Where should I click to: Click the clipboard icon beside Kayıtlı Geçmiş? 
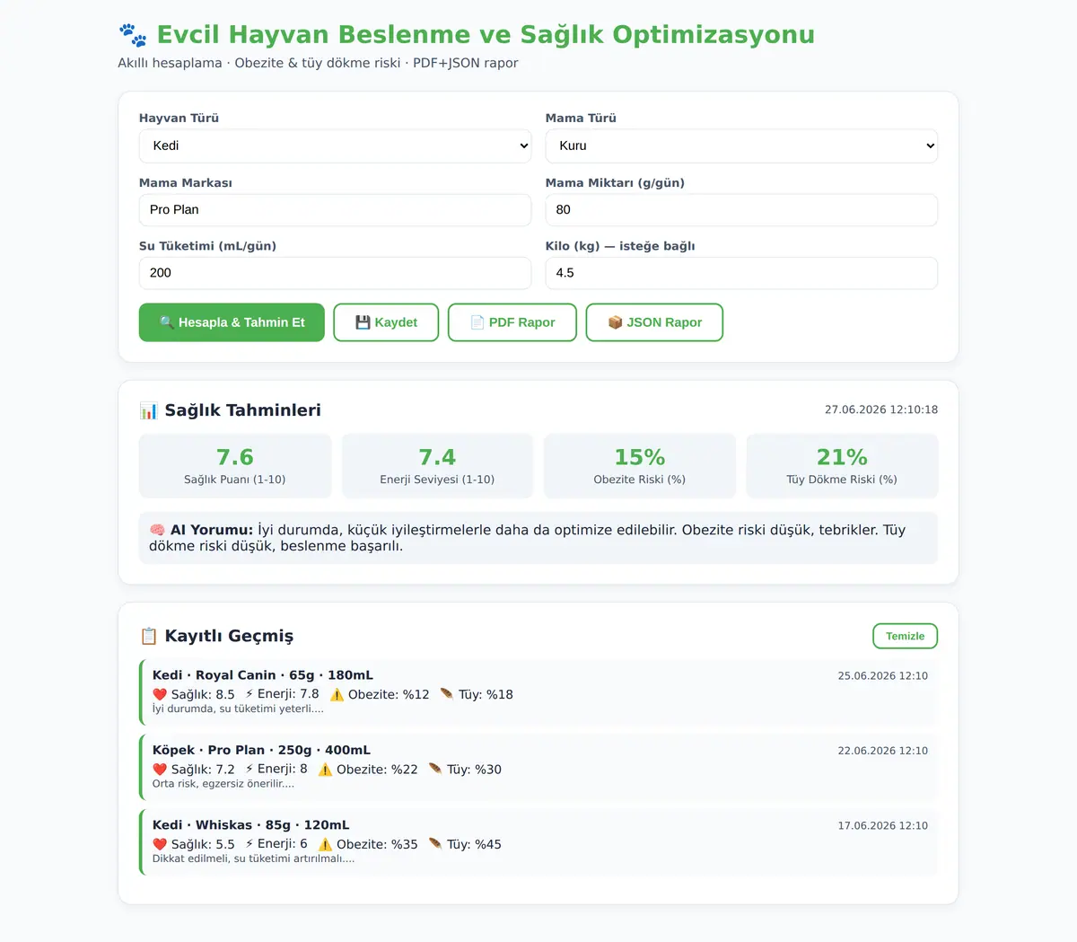148,636
